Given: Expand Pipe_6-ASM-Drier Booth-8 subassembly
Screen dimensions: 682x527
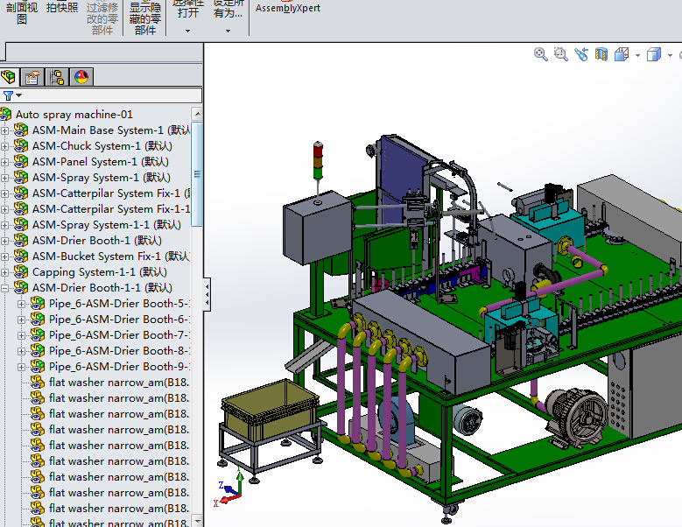Looking at the screenshot, I should [21, 351].
